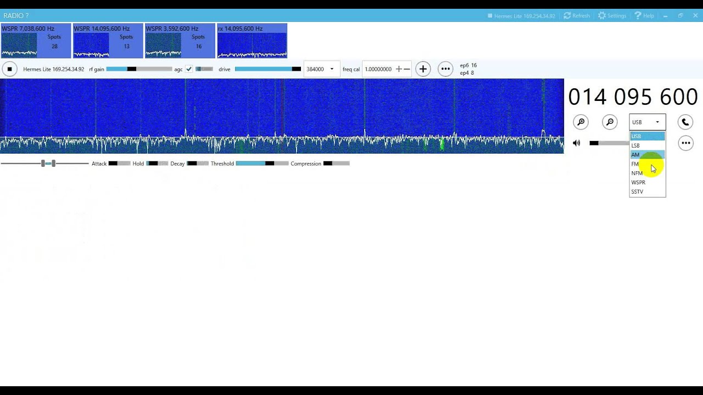This screenshot has height=395, width=703.
Task: Click the filter passband range slider
Action: pyautogui.click(x=44, y=163)
